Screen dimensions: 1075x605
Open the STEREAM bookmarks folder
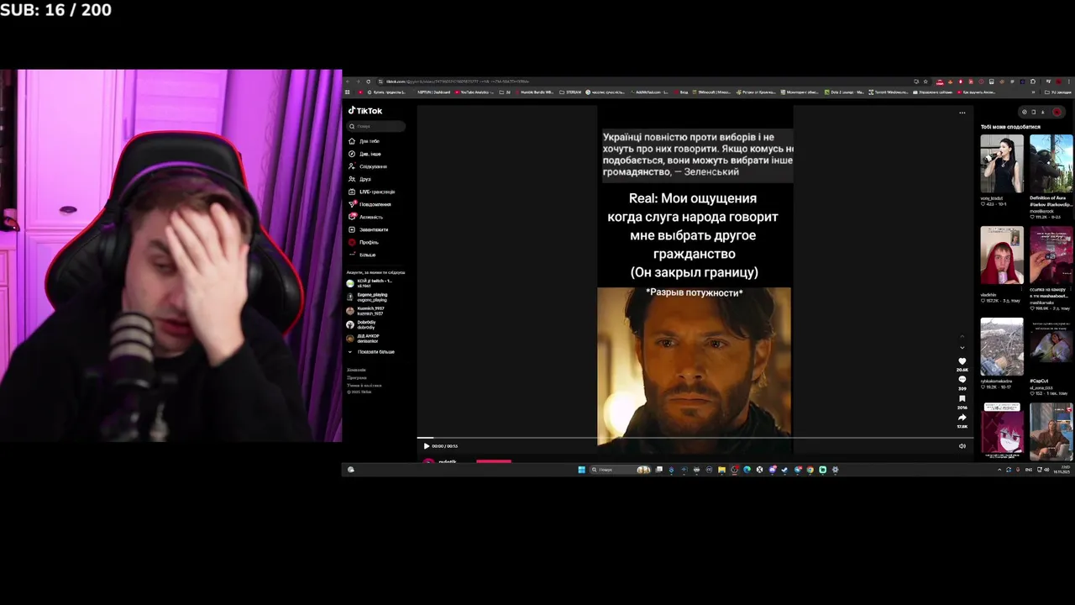(x=571, y=92)
